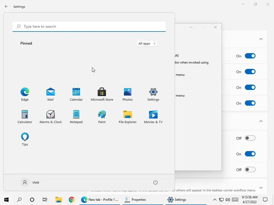Open Cortana circle on the taskbar
Image resolution: width=274 pixels, height=205 pixels.
32,200
